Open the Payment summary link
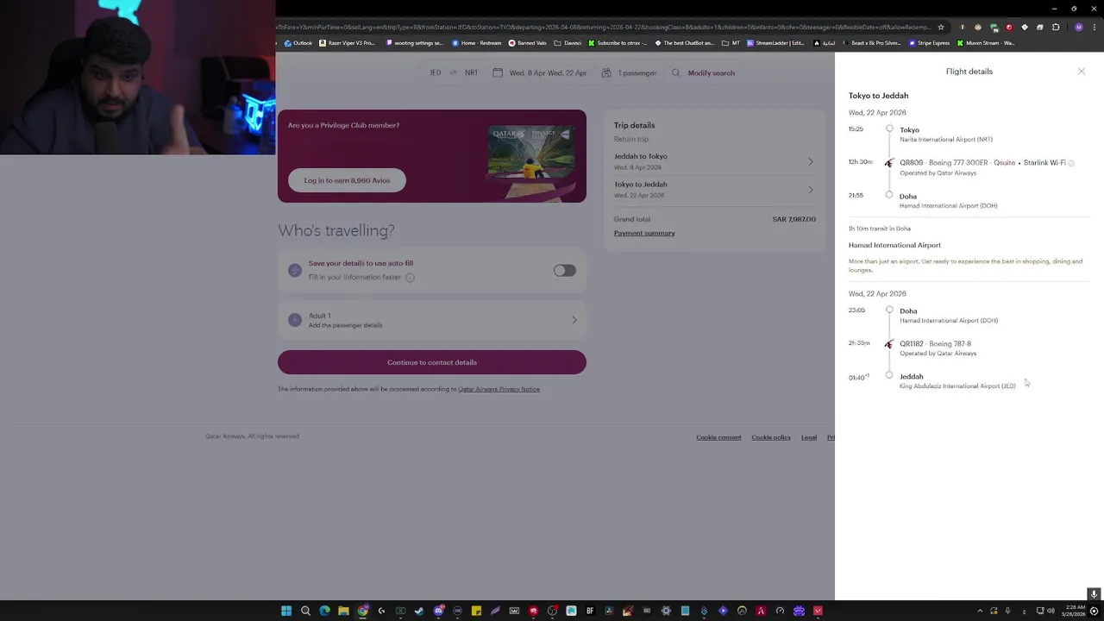1104x621 pixels. click(644, 233)
